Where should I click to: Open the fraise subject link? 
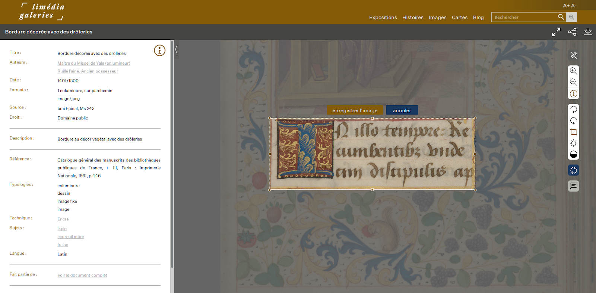pyautogui.click(x=63, y=245)
